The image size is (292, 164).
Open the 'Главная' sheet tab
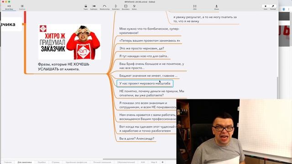[x=8, y=162]
